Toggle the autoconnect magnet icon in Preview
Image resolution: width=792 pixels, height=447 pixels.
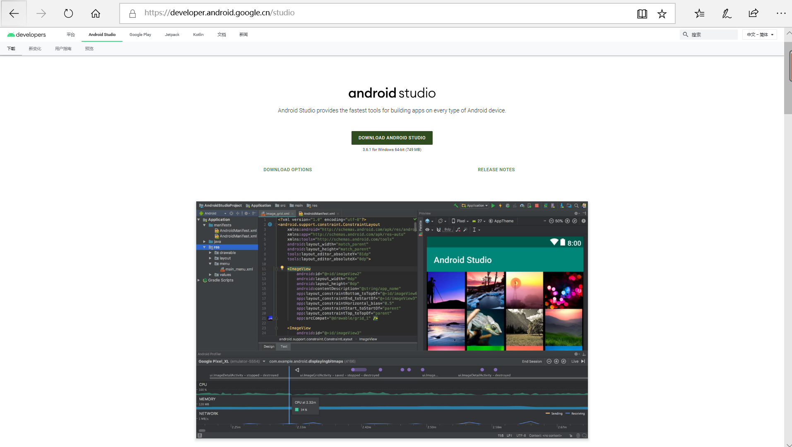439,229
